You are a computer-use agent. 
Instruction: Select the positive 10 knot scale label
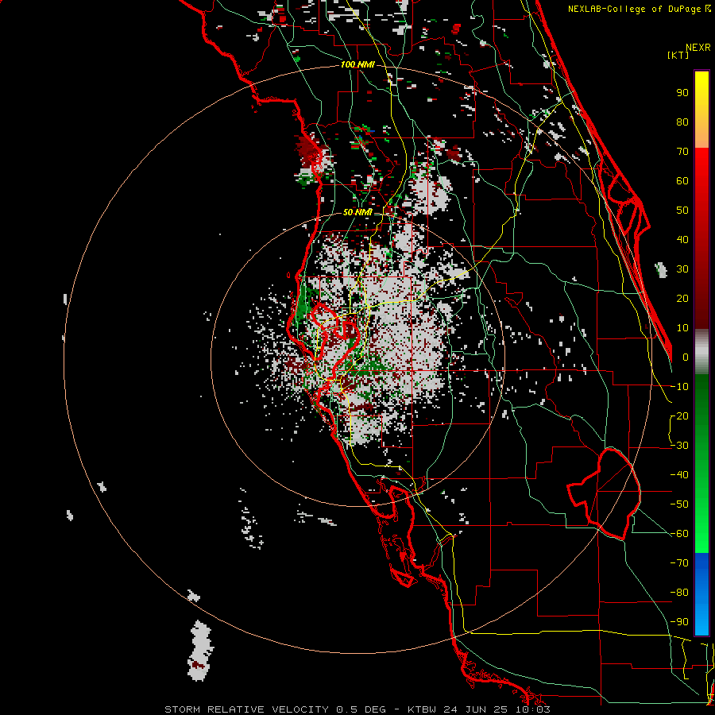click(682, 328)
